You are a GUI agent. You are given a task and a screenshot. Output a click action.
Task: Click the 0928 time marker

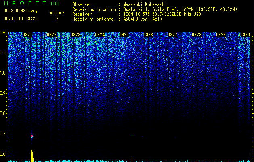(x=197, y=35)
